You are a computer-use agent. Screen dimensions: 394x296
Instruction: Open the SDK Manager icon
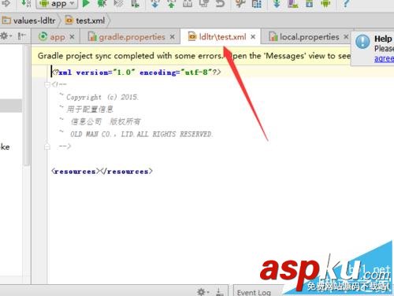pyautogui.click(x=310, y=3)
